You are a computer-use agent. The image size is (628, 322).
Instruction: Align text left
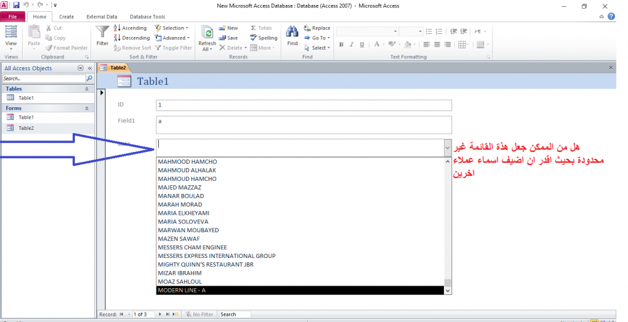427,45
